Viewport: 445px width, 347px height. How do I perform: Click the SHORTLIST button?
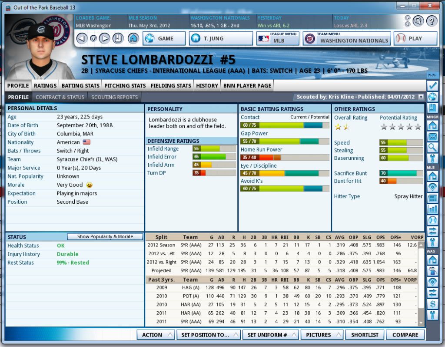(365, 335)
